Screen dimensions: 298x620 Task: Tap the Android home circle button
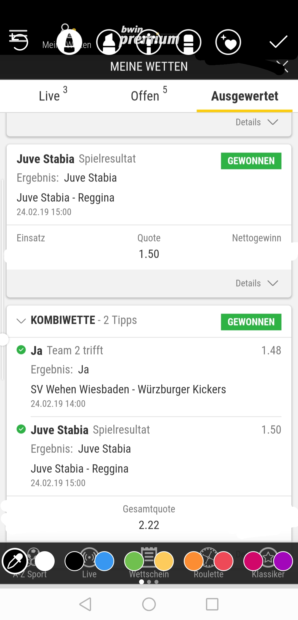pos(149,604)
